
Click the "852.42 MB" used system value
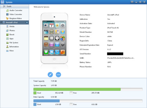[59, 93]
